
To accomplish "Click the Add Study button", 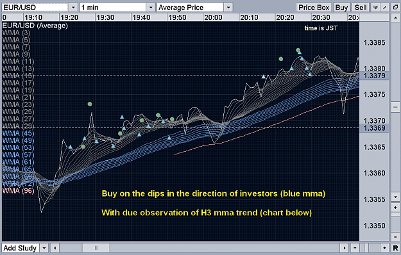I will [20, 248].
